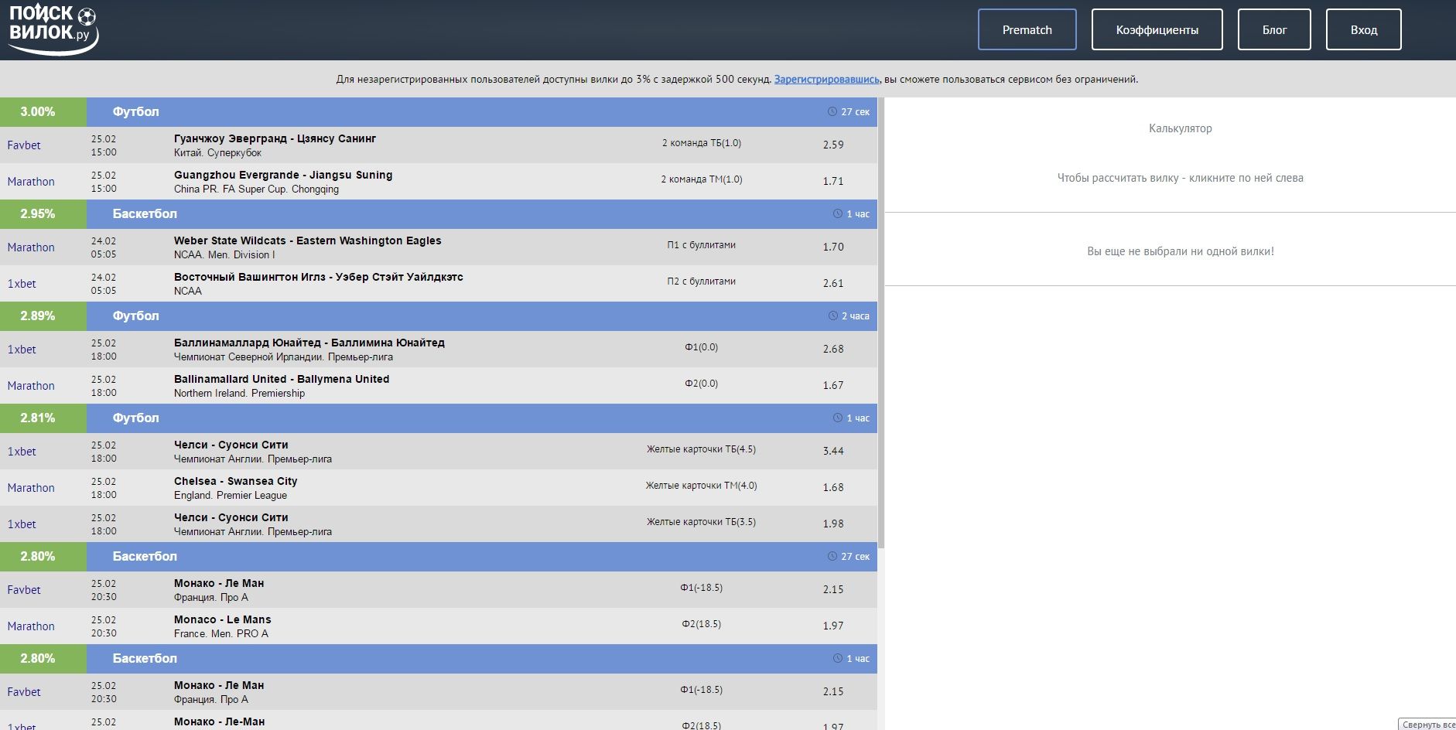This screenshot has height=730, width=1456.
Task: Click the Monaco - Le Mans Marathon row
Action: tap(438, 626)
